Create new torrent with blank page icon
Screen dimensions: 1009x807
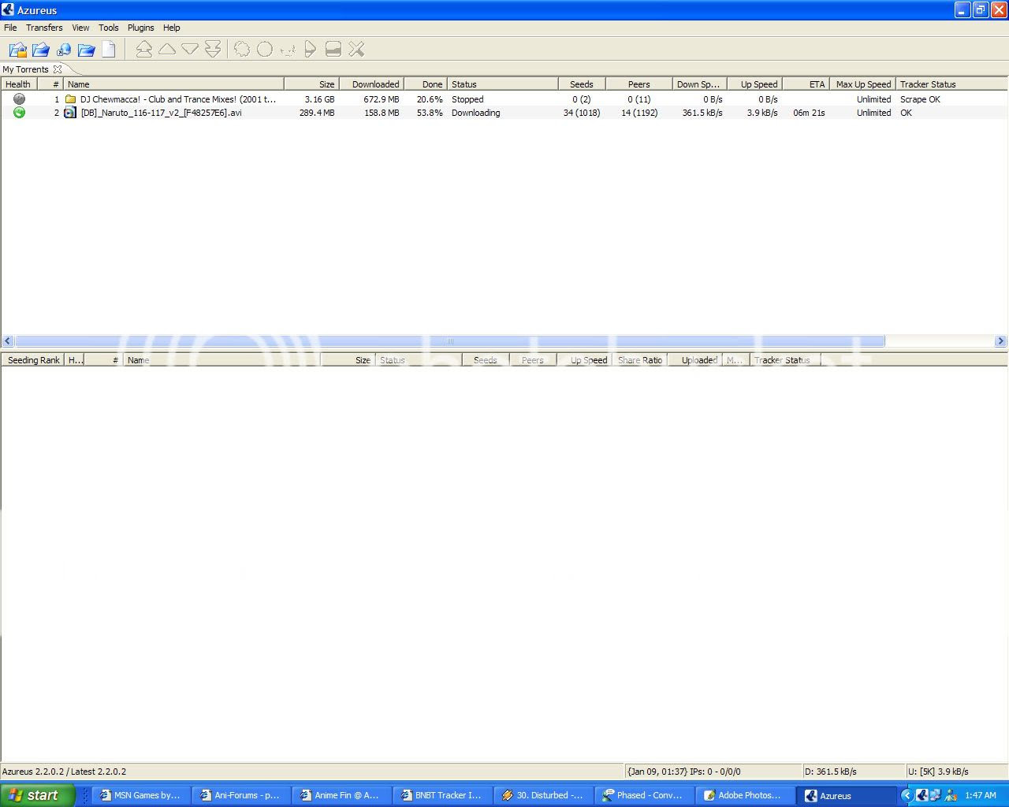[x=109, y=50]
